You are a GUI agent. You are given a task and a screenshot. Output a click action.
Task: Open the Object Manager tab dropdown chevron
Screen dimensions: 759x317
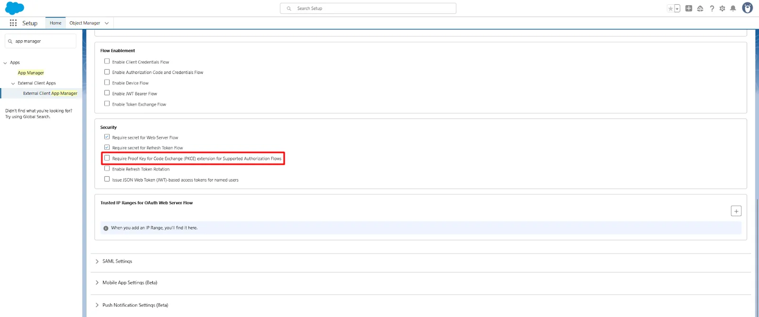[x=107, y=23]
